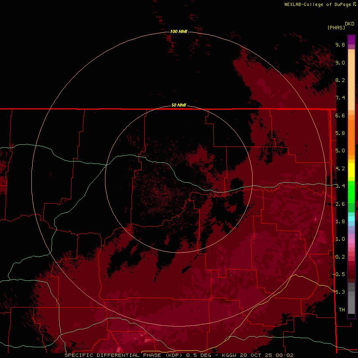
Task: Click the 9.8 scale value
Action: pyautogui.click(x=340, y=45)
